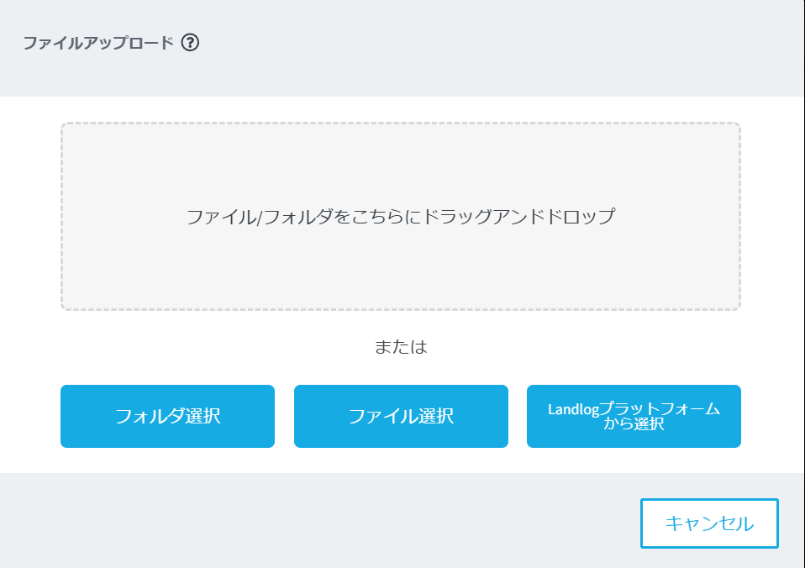Select a folder to upload via フォルダ選択
Screen dimensions: 805x568
167,416
